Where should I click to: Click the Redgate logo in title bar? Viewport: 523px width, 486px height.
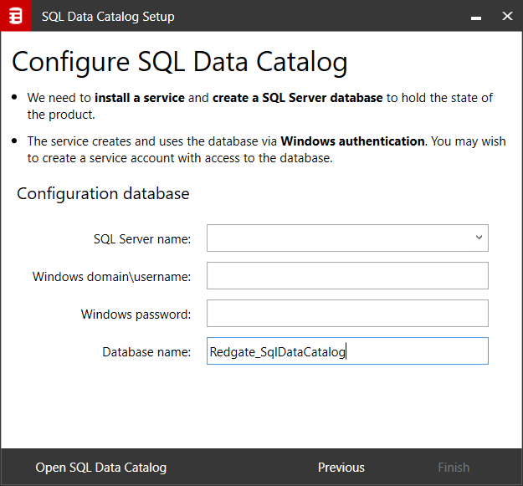[x=15, y=16]
